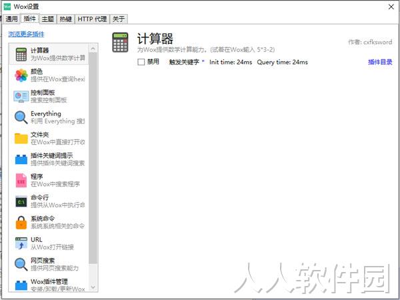Image resolution: width=400 pixels, height=300 pixels.
Task: Select the 系统命令 plugin row title
Action: 43,219
